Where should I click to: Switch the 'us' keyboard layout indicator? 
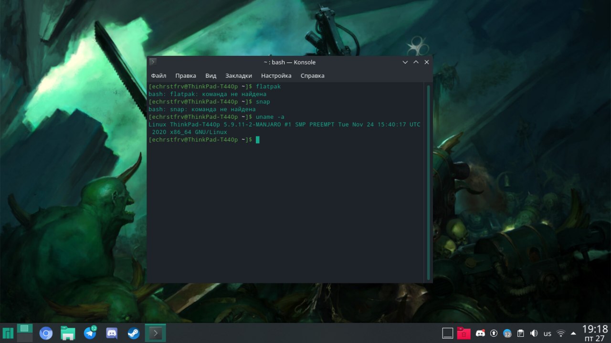[x=548, y=333]
